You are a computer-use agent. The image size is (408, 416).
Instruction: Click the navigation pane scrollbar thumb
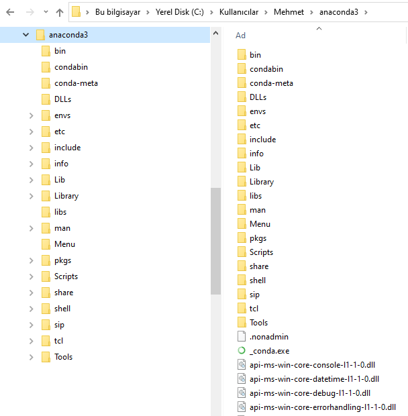pos(215,241)
